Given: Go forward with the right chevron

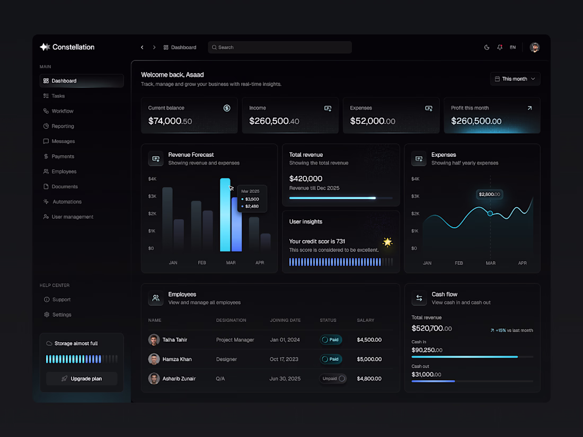Looking at the screenshot, I should 154,47.
